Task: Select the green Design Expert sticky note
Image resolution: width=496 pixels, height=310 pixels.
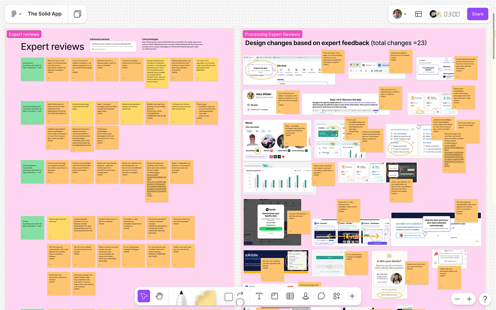Action: (32, 69)
